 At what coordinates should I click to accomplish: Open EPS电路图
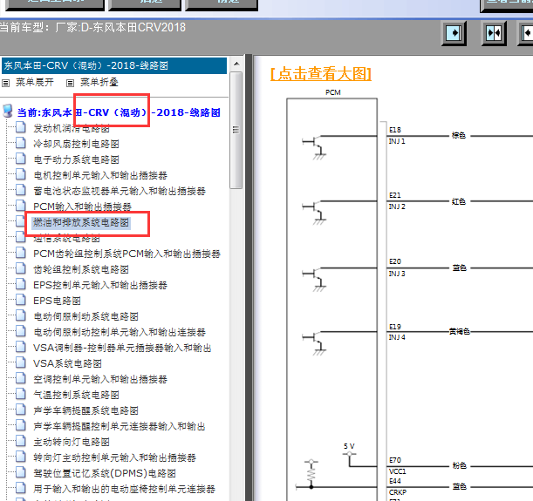(x=57, y=301)
